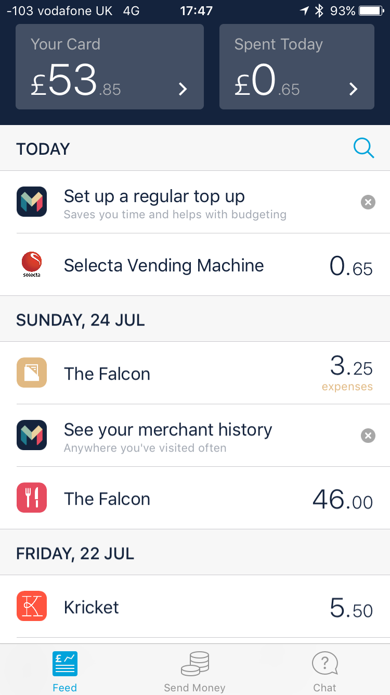Viewport: 390px width, 695px height.
Task: Tap the search magnifier icon
Action: tap(363, 148)
